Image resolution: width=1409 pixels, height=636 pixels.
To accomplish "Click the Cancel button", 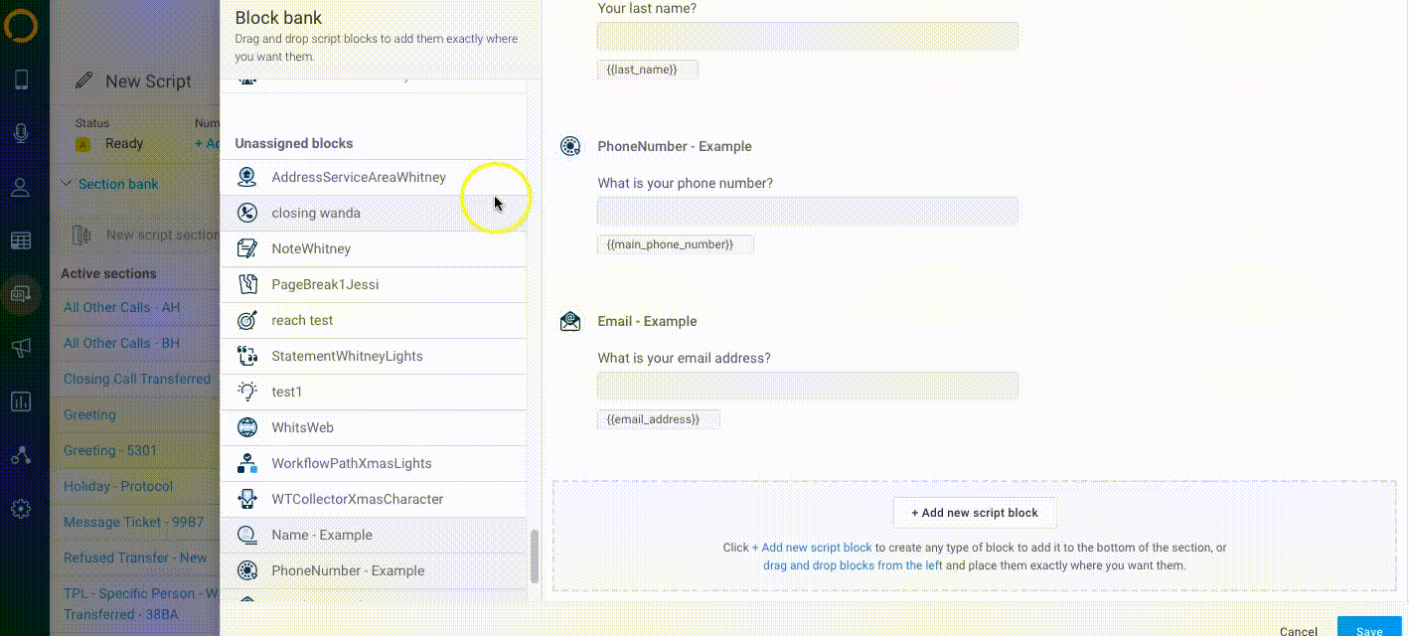I will coord(1298,631).
